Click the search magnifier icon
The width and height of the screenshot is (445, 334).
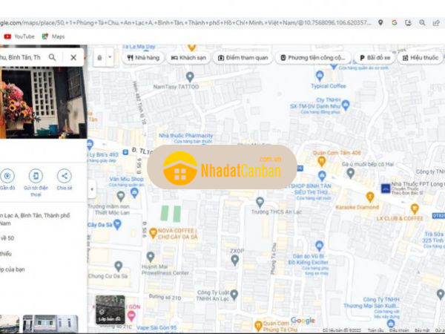(53, 57)
